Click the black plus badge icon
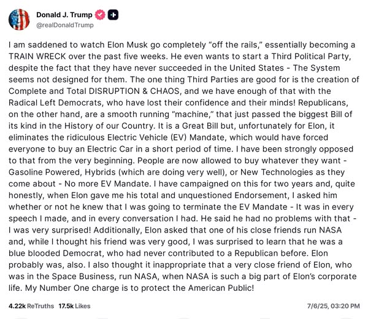 (113, 15)
